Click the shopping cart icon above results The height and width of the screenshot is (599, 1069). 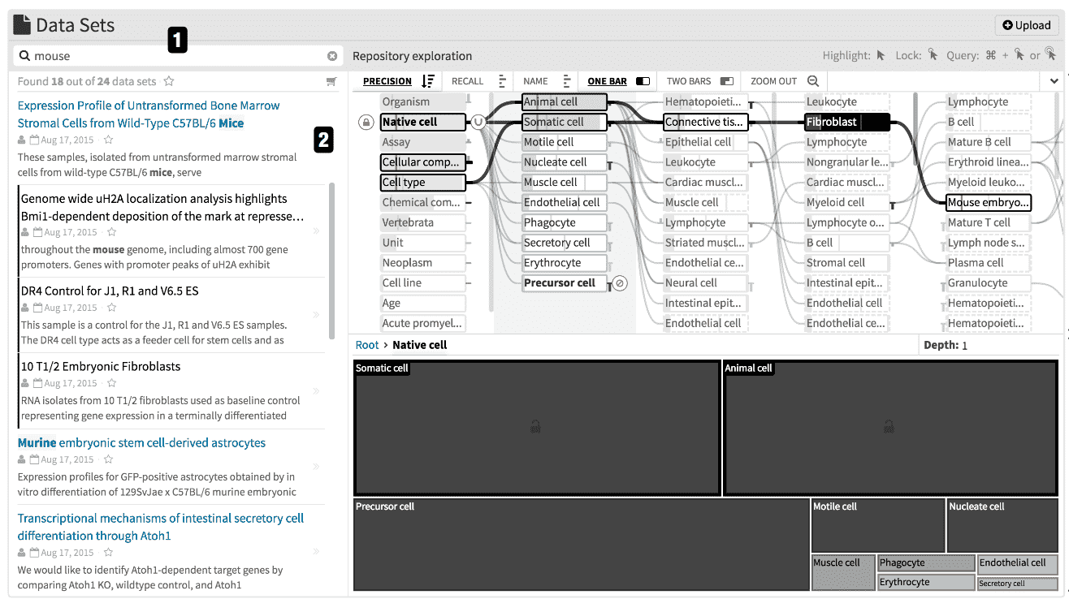[331, 81]
